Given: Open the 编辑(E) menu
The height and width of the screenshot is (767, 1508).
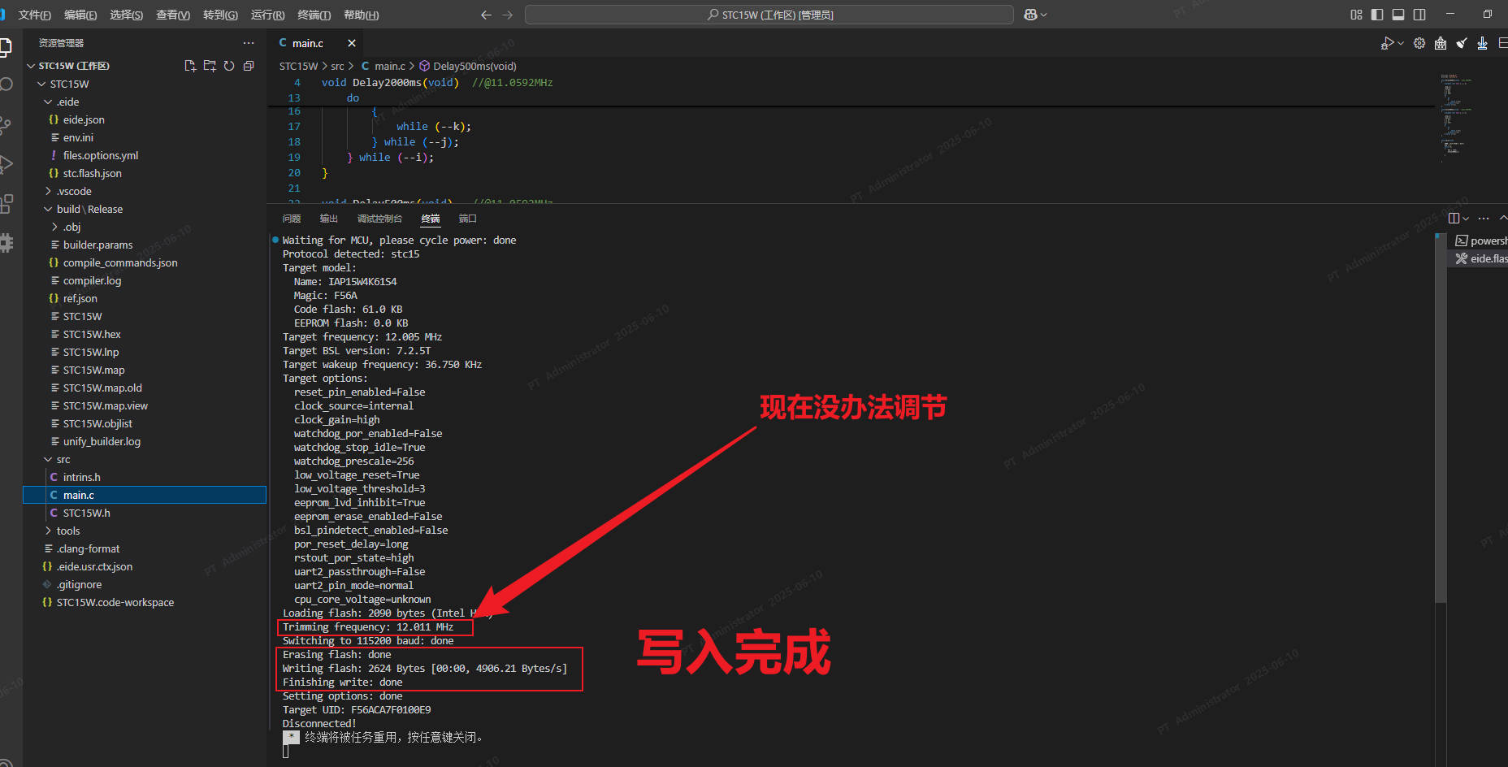Looking at the screenshot, I should pos(80,15).
